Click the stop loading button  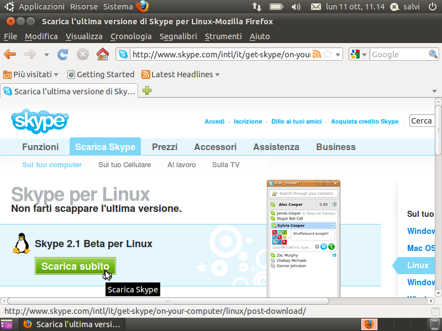click(x=83, y=54)
